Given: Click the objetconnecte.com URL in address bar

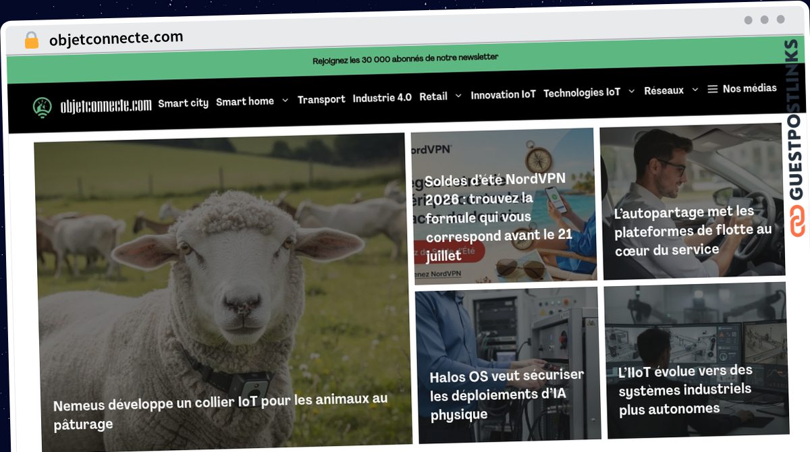Looking at the screenshot, I should click(x=116, y=38).
